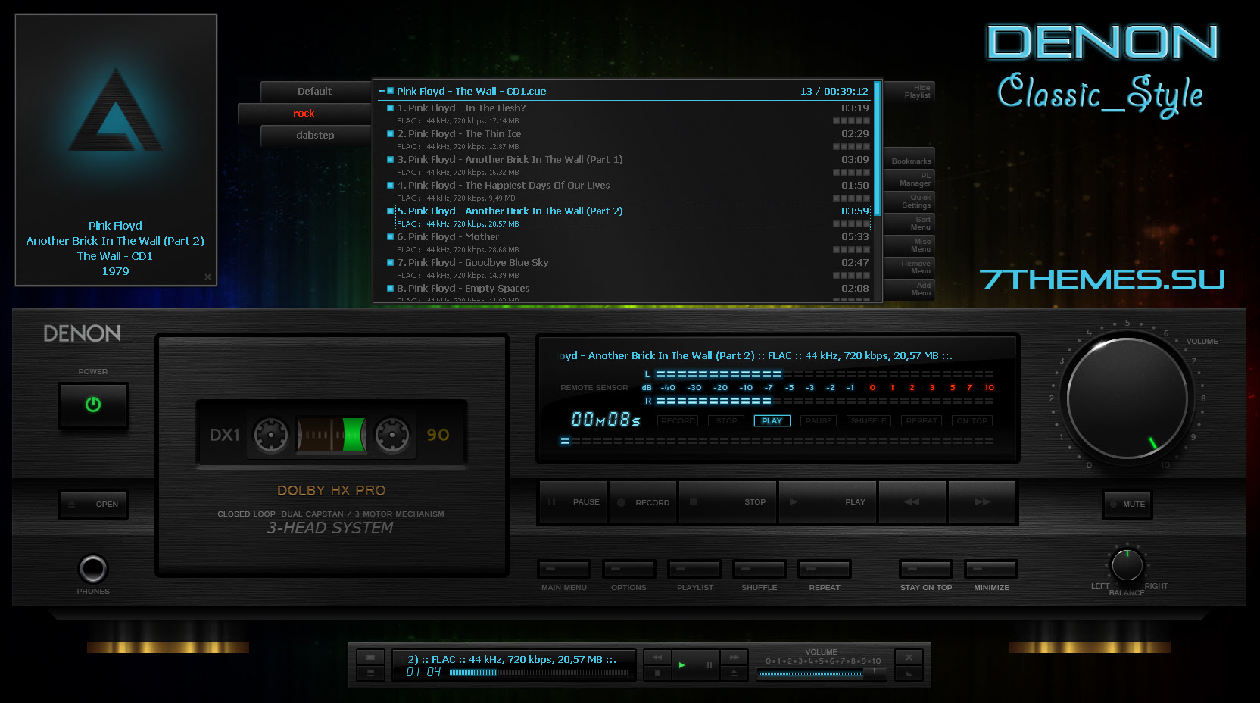Click the large STOP deck button

[x=728, y=502]
